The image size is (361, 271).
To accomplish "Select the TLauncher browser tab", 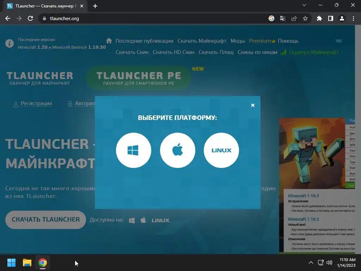I will click(45, 6).
